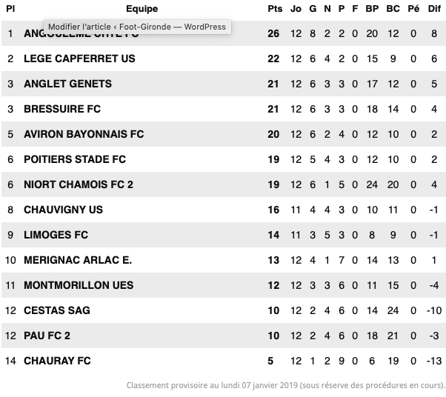Select AVIRON BAYONNAIS FC team name

click(84, 134)
